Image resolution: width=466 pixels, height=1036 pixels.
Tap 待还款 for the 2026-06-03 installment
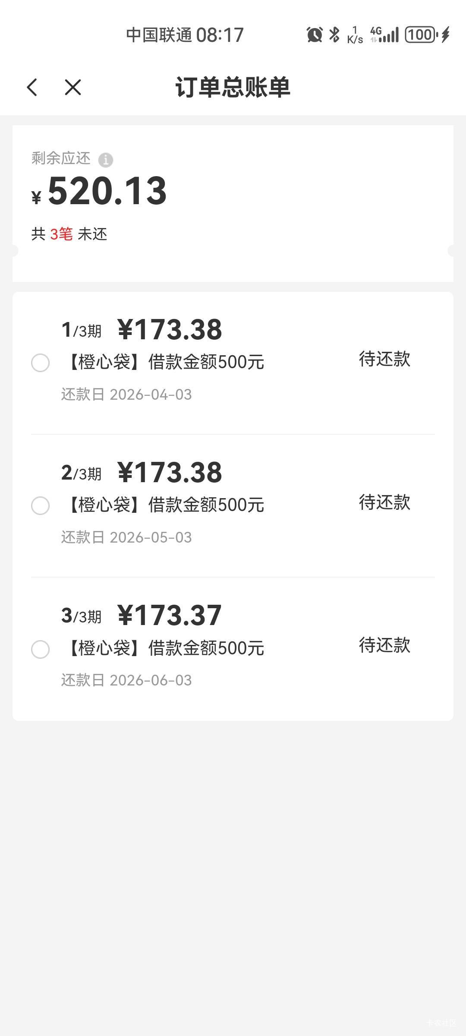(x=384, y=645)
